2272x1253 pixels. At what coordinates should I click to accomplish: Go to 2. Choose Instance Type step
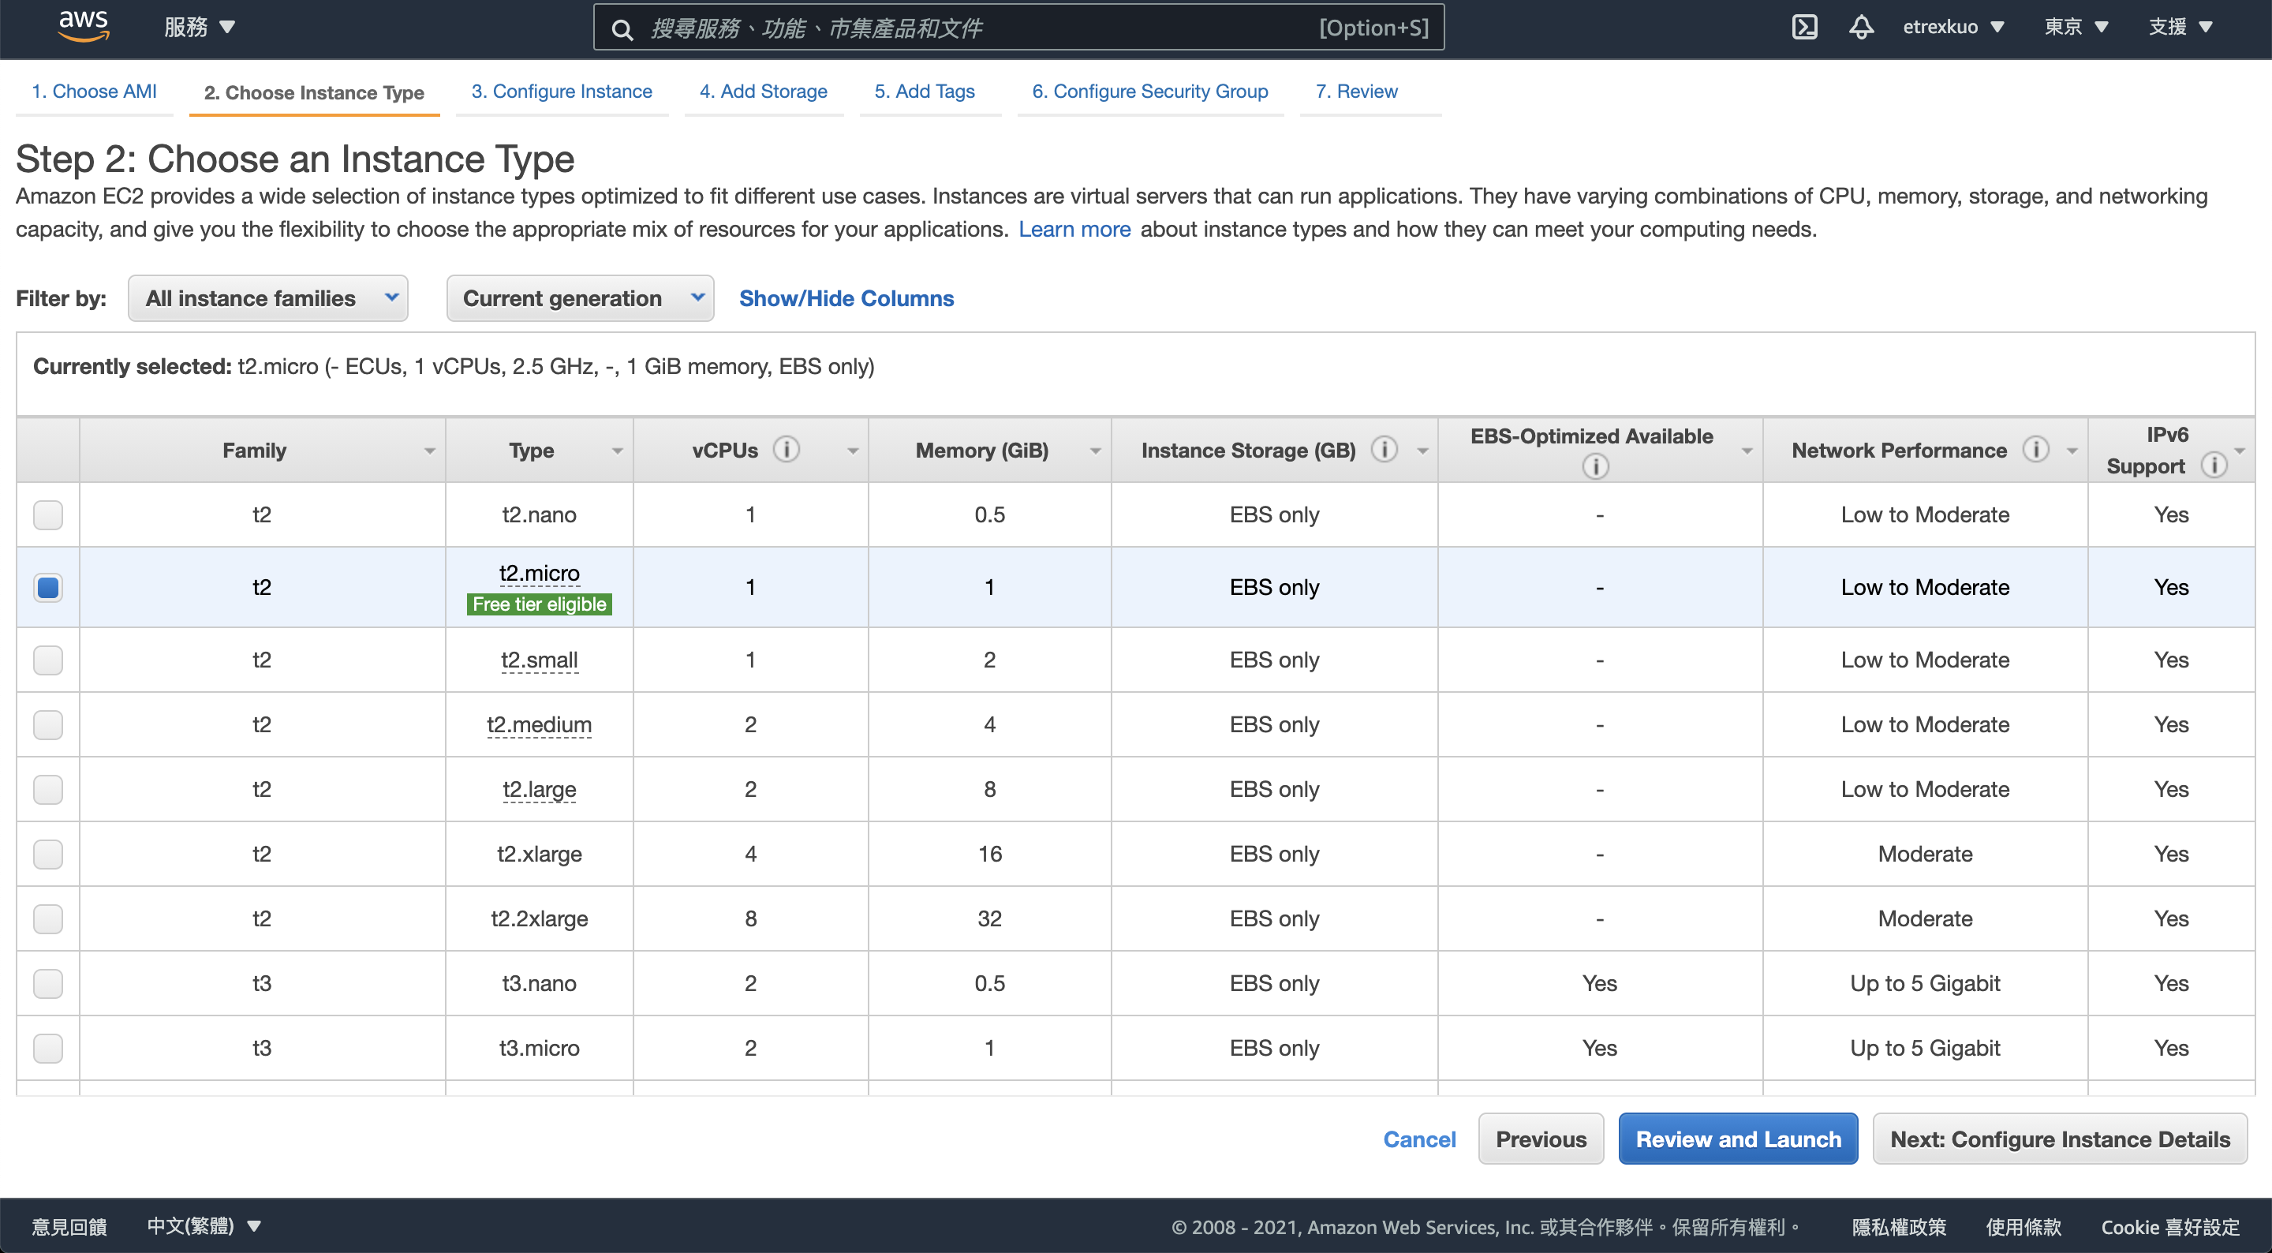point(314,92)
